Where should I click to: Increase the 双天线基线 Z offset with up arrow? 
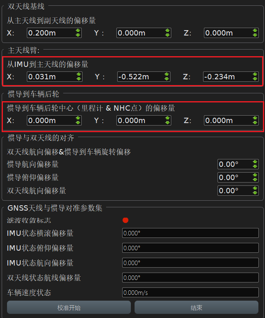[x=255, y=31]
